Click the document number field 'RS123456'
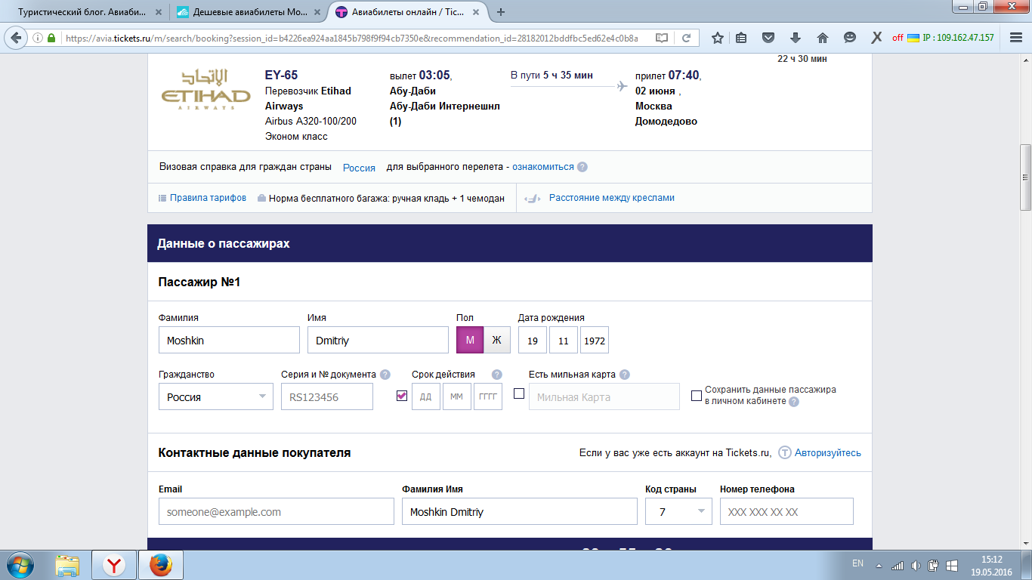1032x580 pixels. click(x=327, y=396)
